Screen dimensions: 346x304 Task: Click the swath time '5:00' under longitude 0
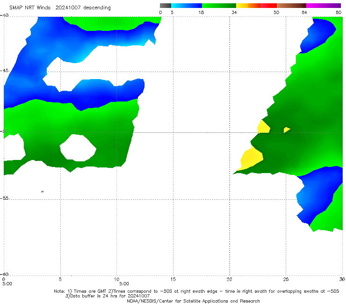(7, 284)
